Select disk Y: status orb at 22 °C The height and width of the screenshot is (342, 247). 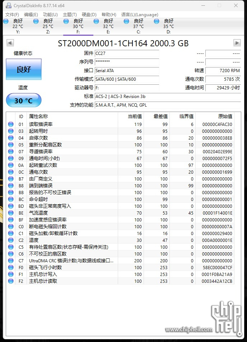(x=6, y=21)
